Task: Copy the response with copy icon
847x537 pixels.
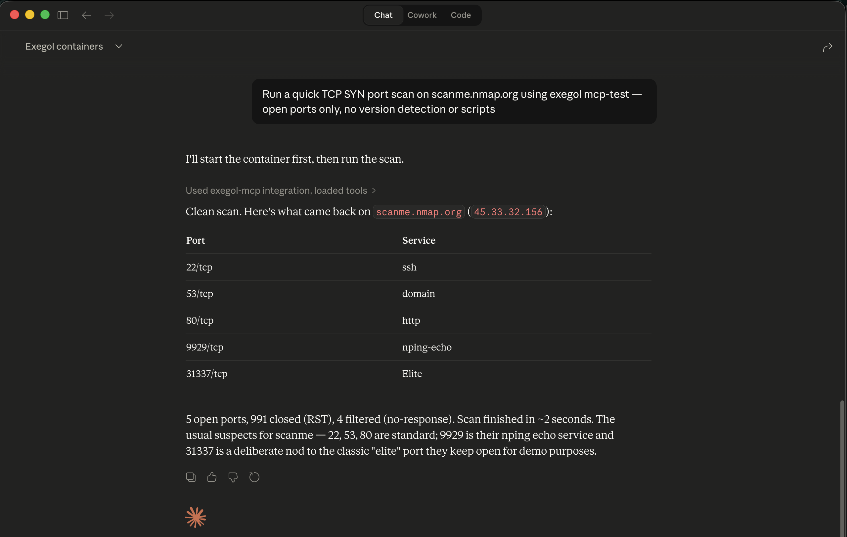Action: (x=191, y=477)
